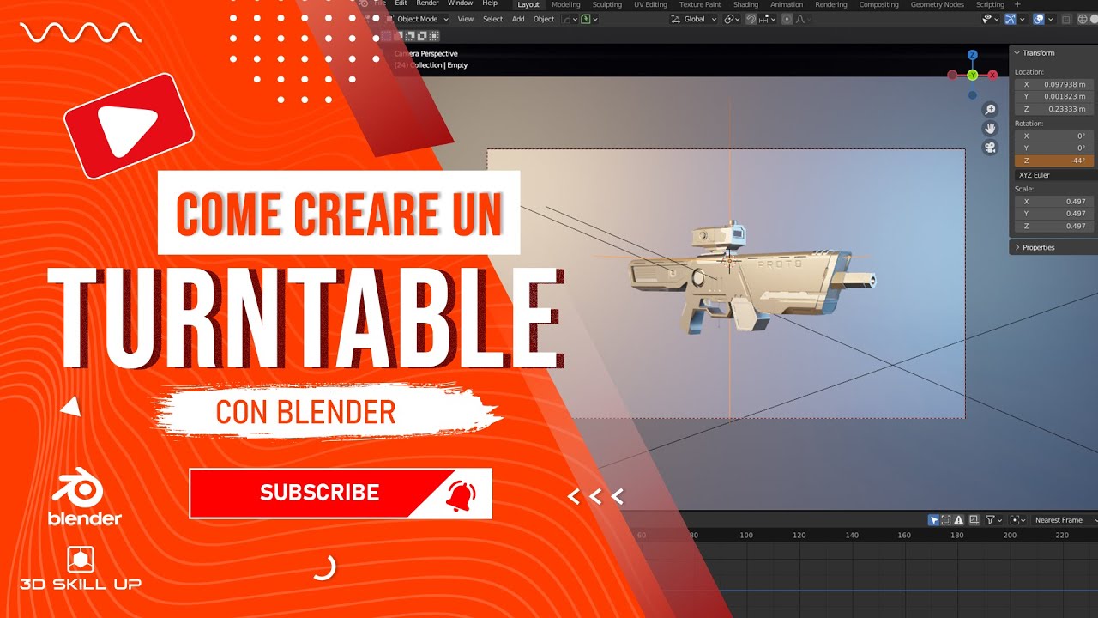Click the magnifier zoom view icon

point(990,110)
